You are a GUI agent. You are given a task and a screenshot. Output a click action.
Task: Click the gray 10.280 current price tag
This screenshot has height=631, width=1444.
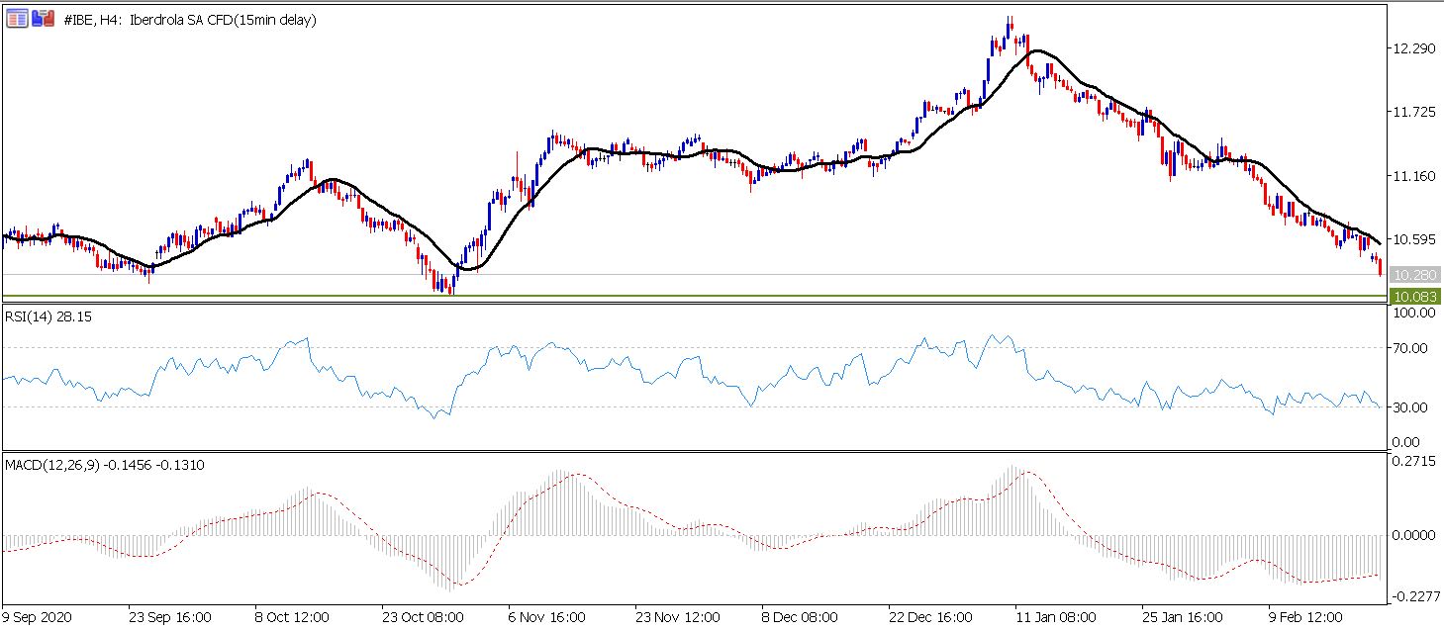coord(1414,274)
